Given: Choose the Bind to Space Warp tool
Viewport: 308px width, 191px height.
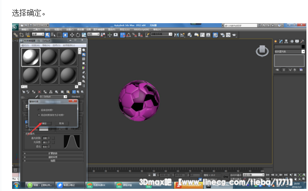Looking at the screenshot, I should (x=27, y=35).
